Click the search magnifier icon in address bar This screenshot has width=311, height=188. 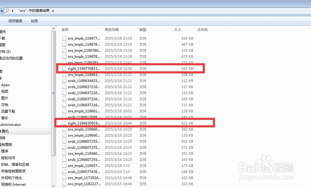[x=7, y=11]
